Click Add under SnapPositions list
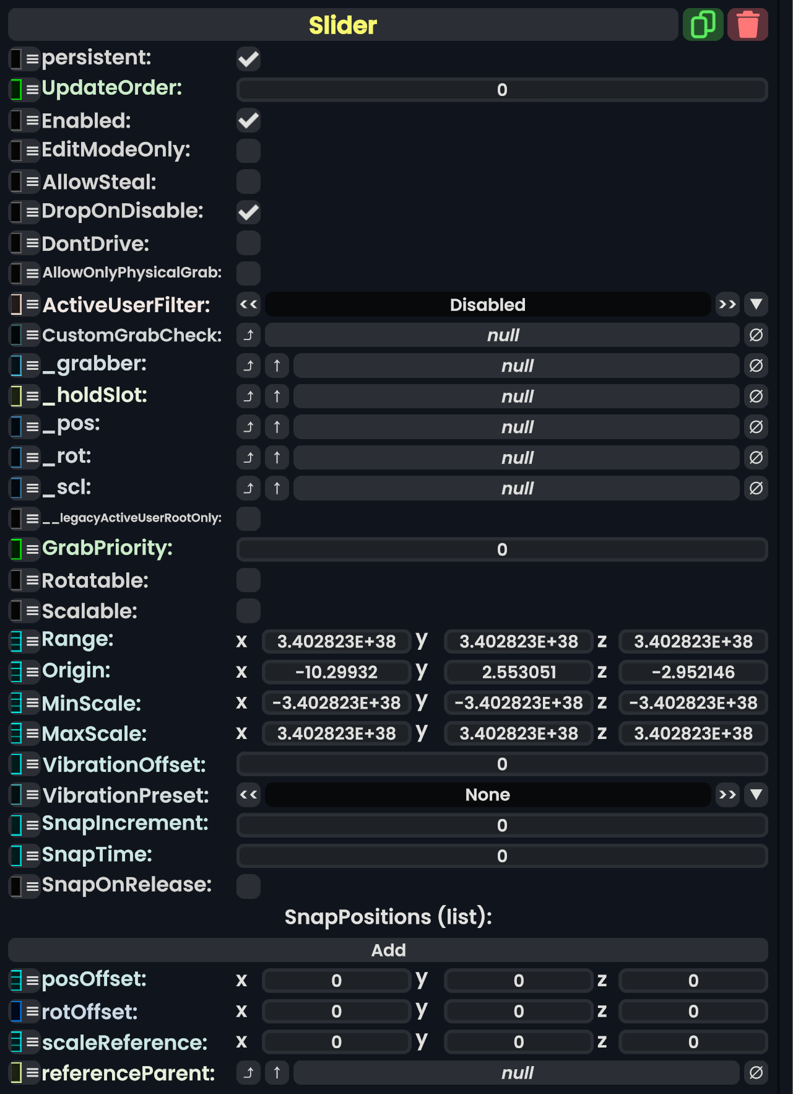793x1094 pixels. [388, 950]
